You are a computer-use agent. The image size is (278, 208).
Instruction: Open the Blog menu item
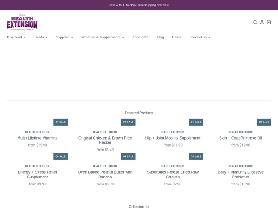coord(160,37)
